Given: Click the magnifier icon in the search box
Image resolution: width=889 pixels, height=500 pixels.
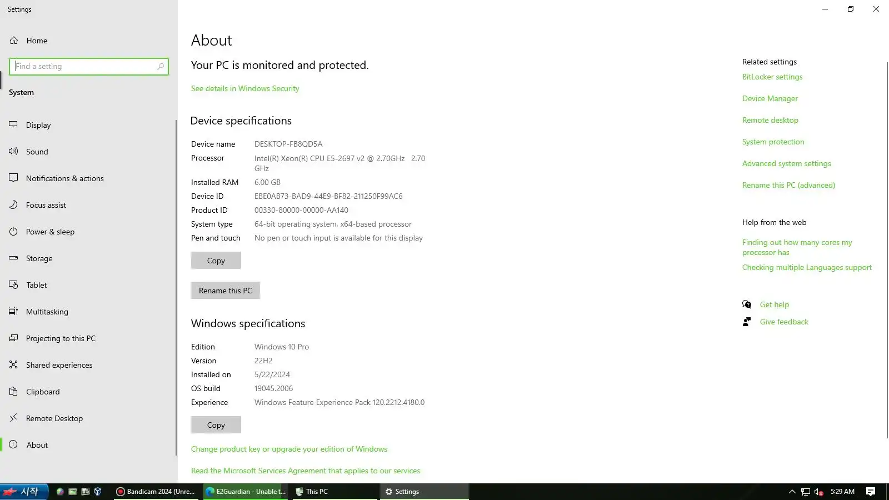Looking at the screenshot, I should click(x=161, y=67).
